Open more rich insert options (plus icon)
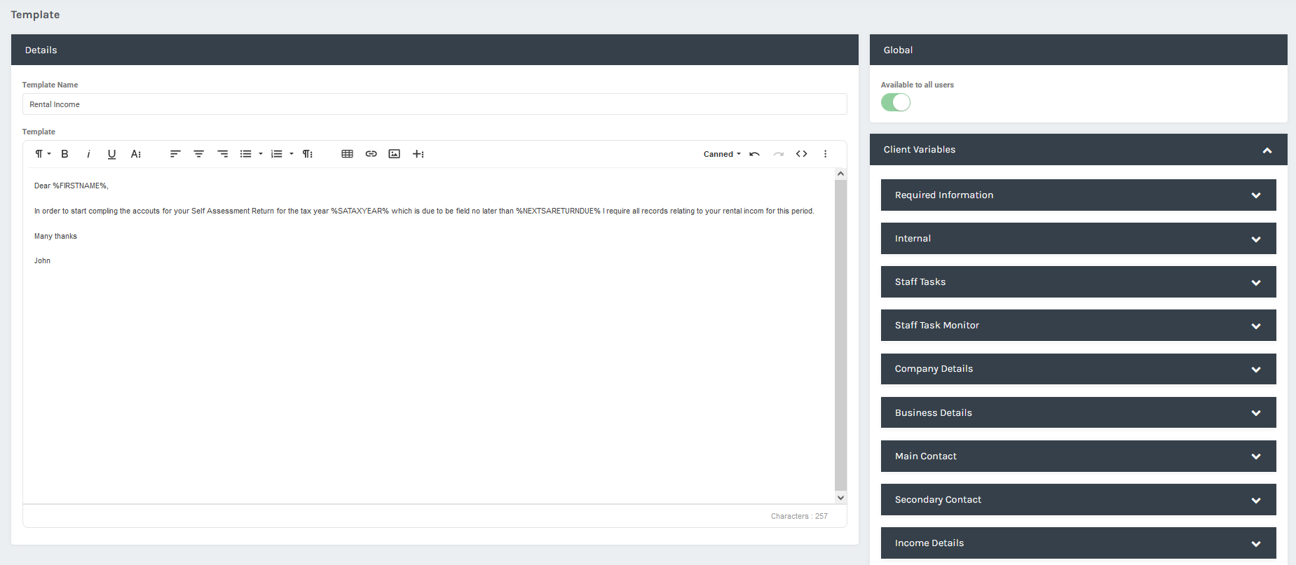Screen dimensions: 1296x565 pos(418,154)
